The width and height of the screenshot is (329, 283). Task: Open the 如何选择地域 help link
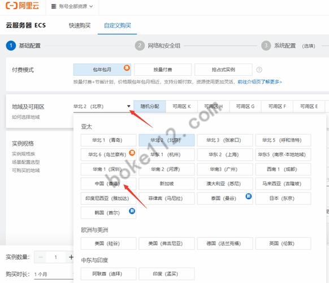(26, 117)
